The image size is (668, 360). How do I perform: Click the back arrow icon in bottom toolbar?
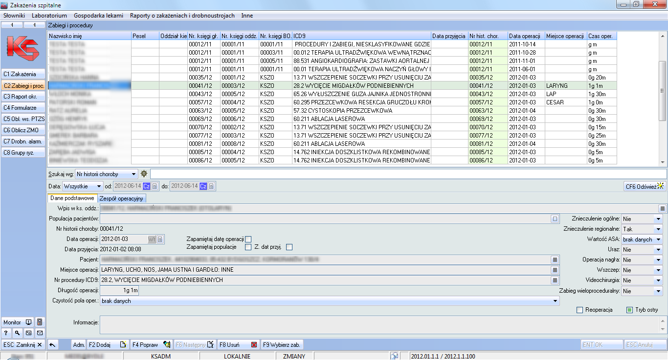tap(53, 345)
